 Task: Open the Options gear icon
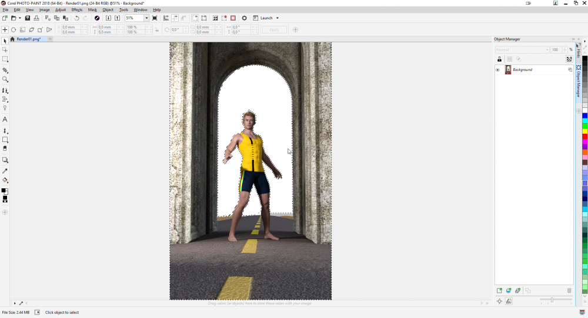[x=245, y=18]
